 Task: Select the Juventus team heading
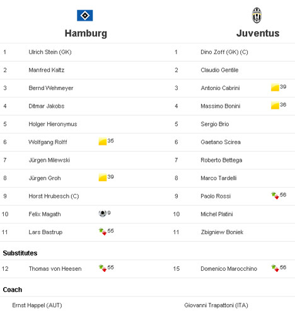pyautogui.click(x=258, y=33)
